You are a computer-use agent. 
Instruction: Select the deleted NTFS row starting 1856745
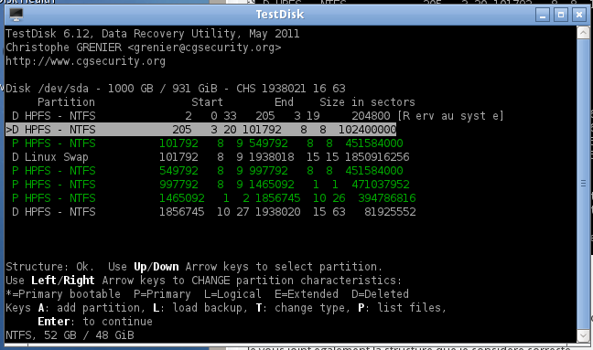pos(213,212)
